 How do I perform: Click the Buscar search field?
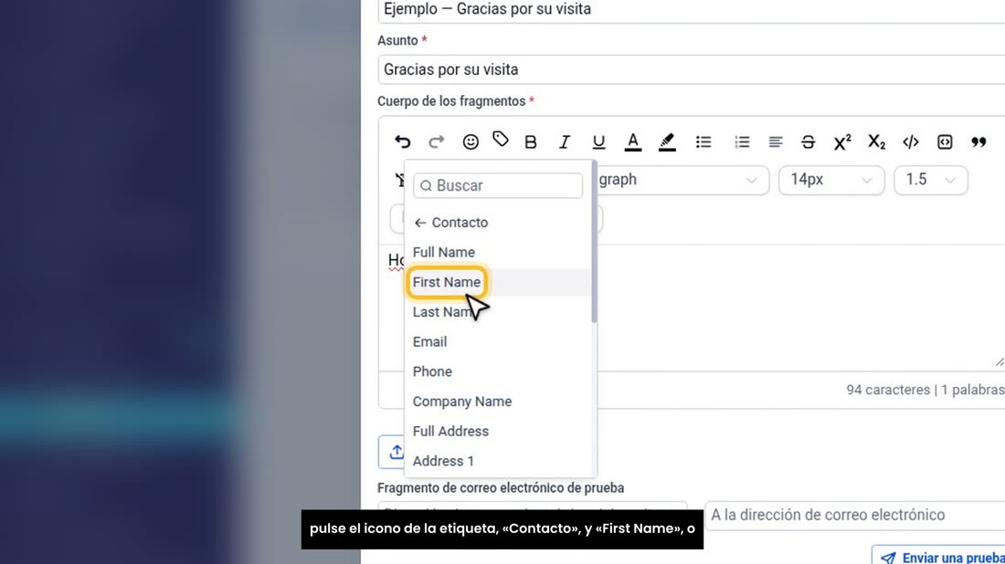[x=498, y=185]
